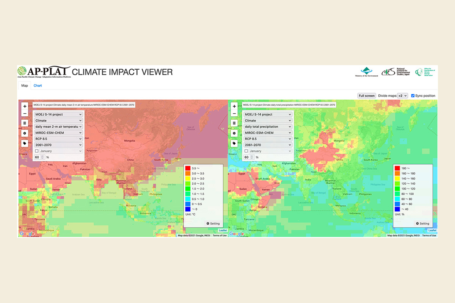Zoom in on the right precipitation map
Viewport: 455px width, 303px height.
tap(234, 106)
